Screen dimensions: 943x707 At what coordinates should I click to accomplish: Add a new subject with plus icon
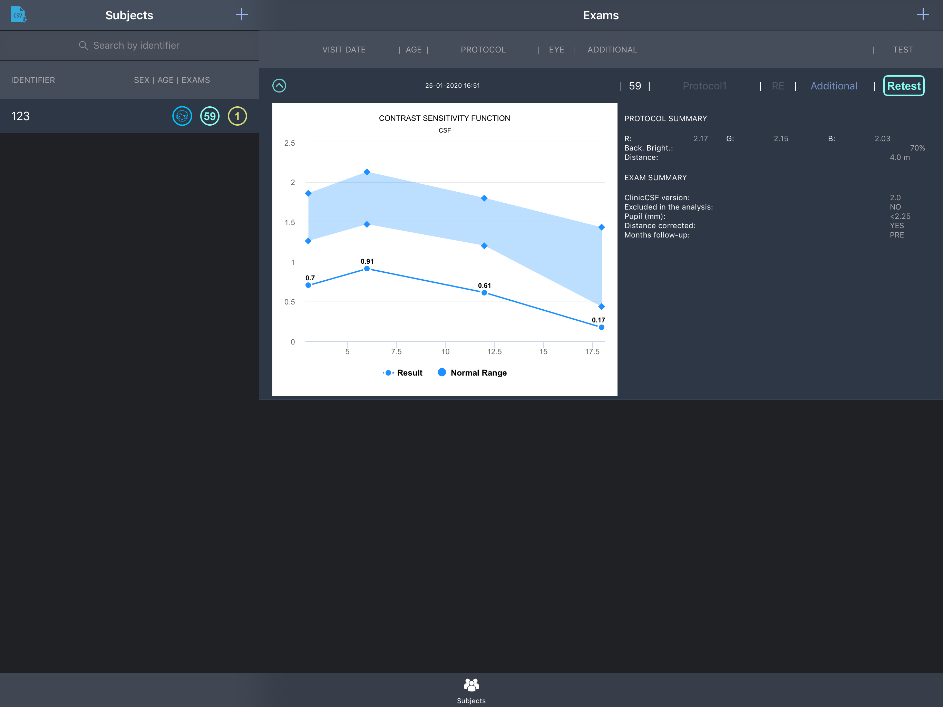tap(241, 14)
